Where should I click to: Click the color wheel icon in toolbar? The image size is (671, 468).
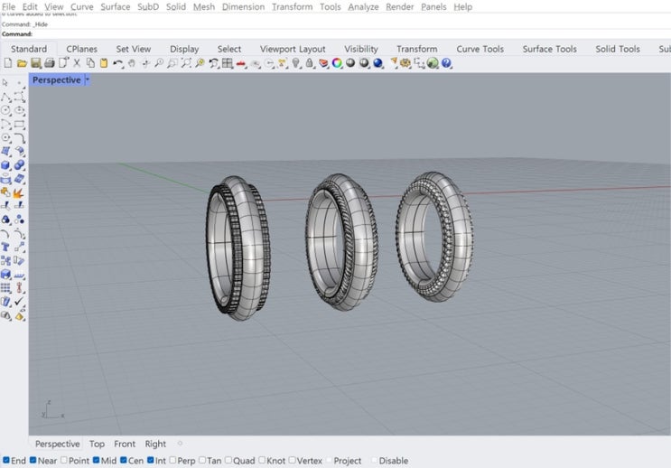coord(337,63)
